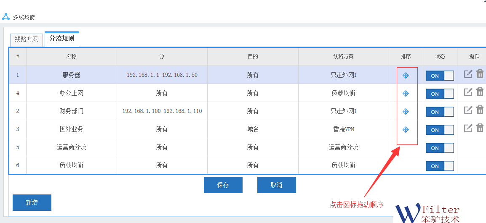Click the drag-sort icon for 办公上网 rule
The height and width of the screenshot is (223, 486).
(x=406, y=93)
